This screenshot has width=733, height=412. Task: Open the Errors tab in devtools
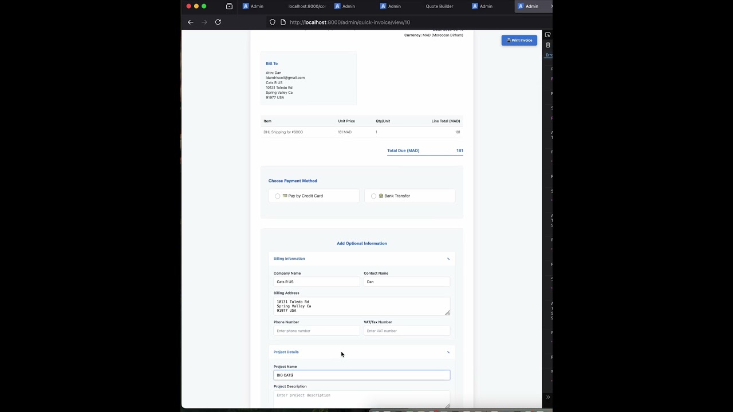coord(549,55)
